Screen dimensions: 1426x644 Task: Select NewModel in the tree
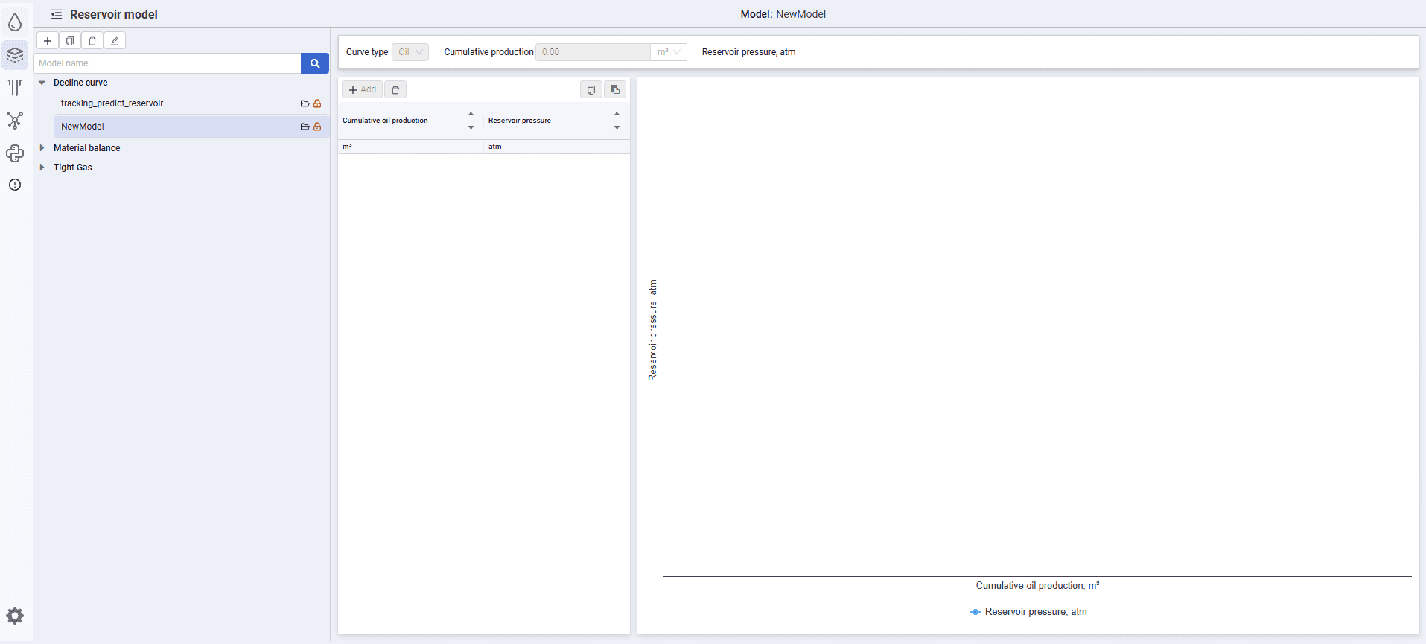(191, 127)
